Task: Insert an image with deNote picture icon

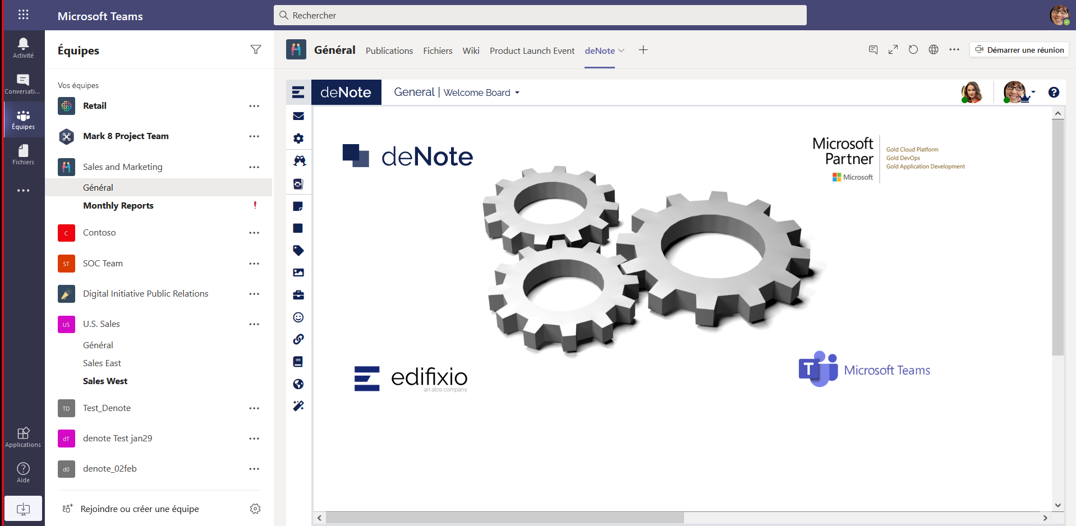Action: pos(298,273)
